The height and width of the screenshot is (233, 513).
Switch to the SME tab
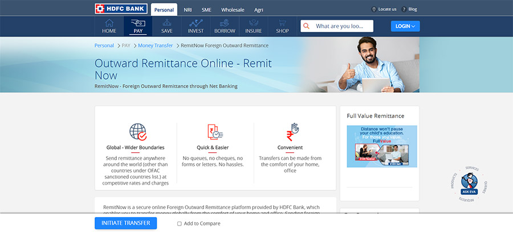pyautogui.click(x=206, y=10)
